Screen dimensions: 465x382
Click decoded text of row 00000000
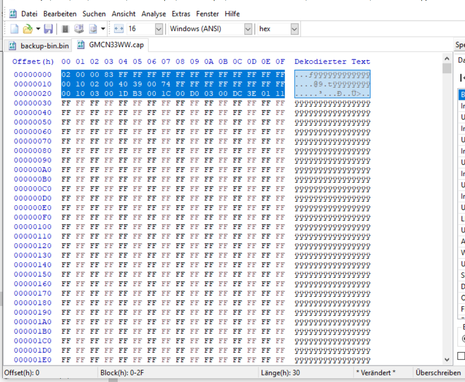[x=332, y=75]
